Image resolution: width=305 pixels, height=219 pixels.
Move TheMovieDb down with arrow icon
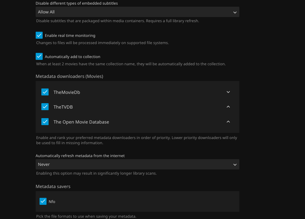[x=228, y=92]
